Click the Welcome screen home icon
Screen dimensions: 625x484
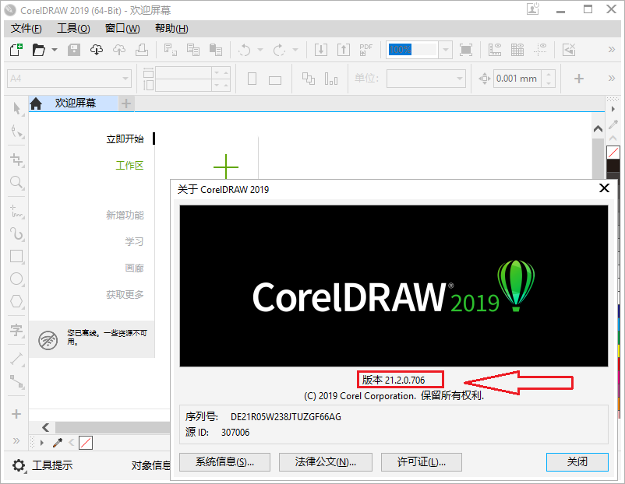pyautogui.click(x=36, y=104)
